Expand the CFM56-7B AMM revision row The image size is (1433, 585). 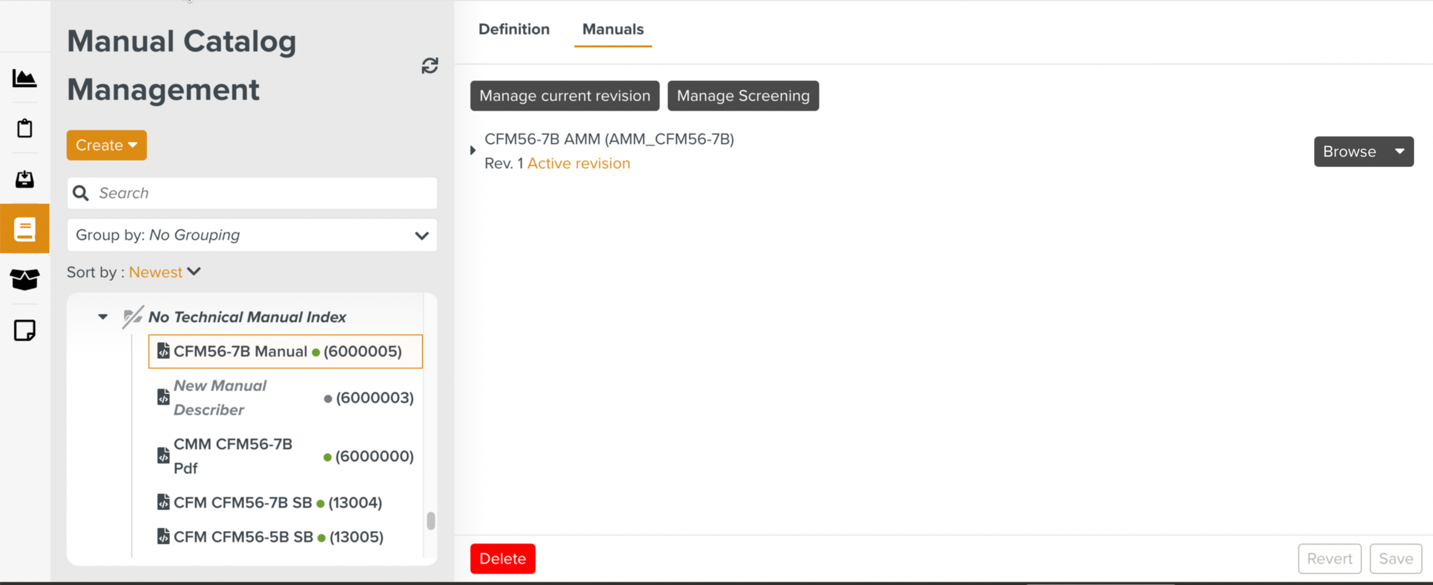pos(473,151)
